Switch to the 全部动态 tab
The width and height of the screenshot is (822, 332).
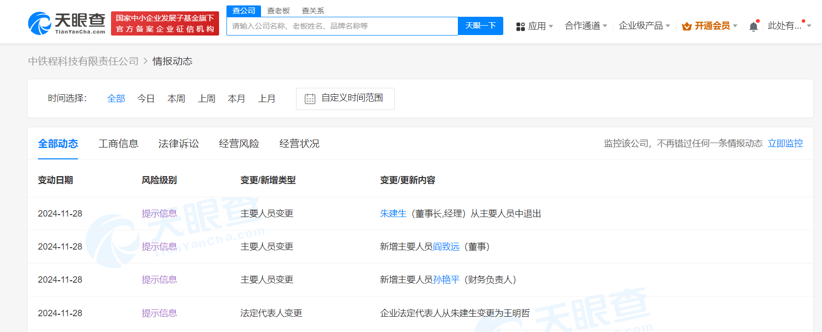pos(58,144)
